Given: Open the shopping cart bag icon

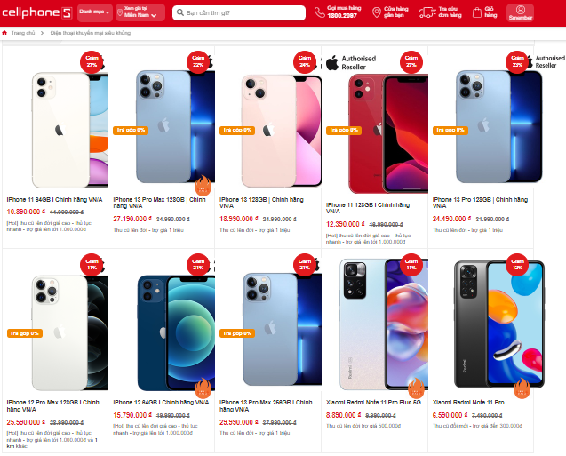Looking at the screenshot, I should 477,12.
